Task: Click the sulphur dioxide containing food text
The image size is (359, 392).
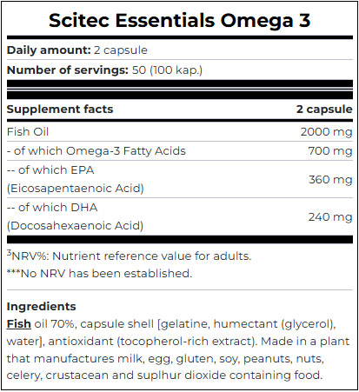Action: [x=229, y=375]
